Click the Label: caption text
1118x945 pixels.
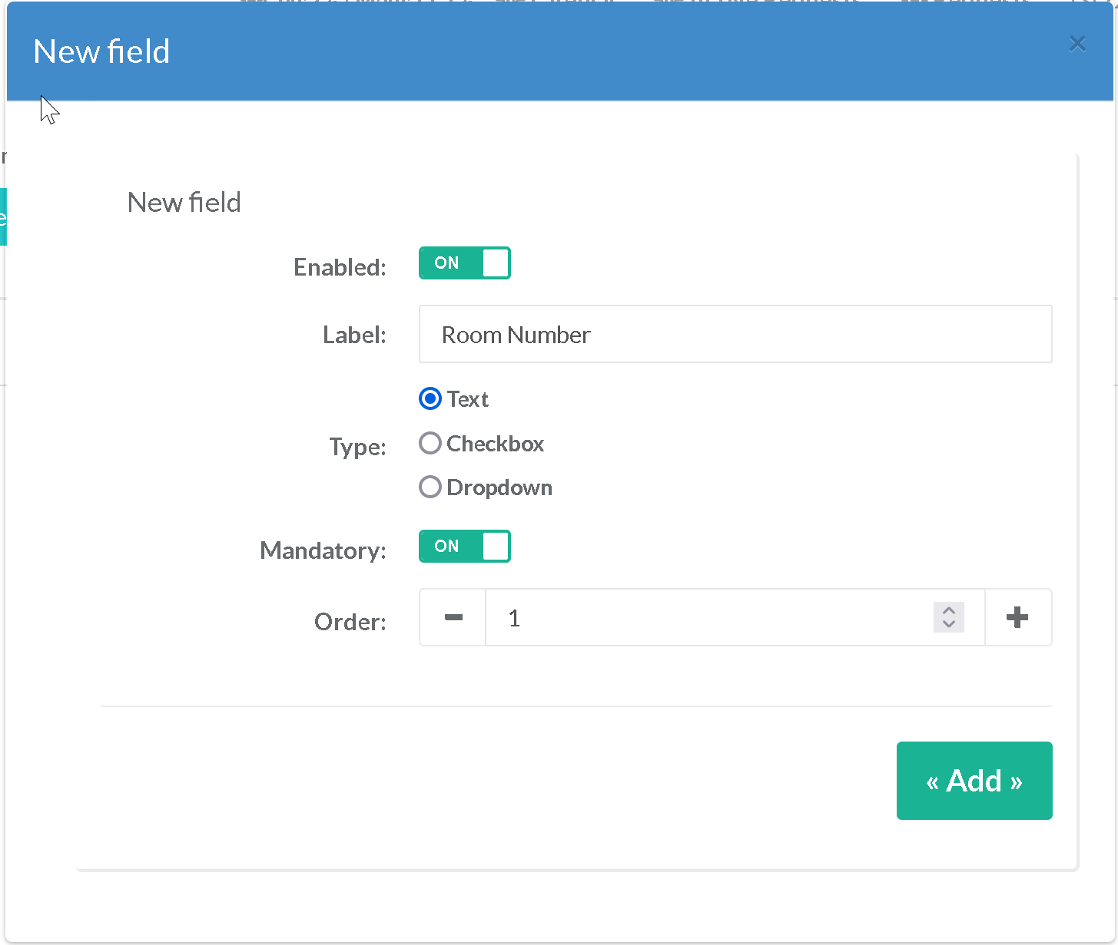tap(354, 335)
